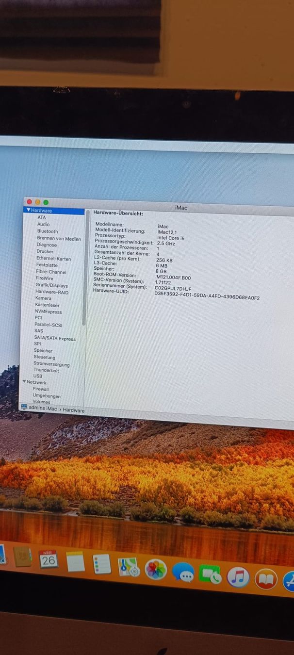Image resolution: width=294 pixels, height=655 pixels.
Task: Select Kamera in the sidebar
Action: pyautogui.click(x=43, y=298)
